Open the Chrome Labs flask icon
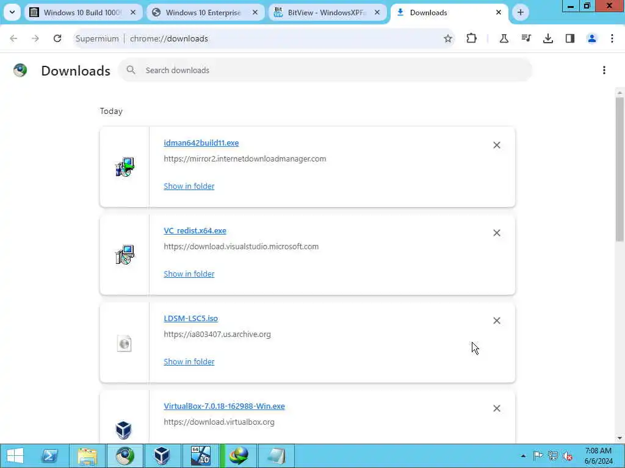This screenshot has height=468, width=625. click(x=504, y=38)
